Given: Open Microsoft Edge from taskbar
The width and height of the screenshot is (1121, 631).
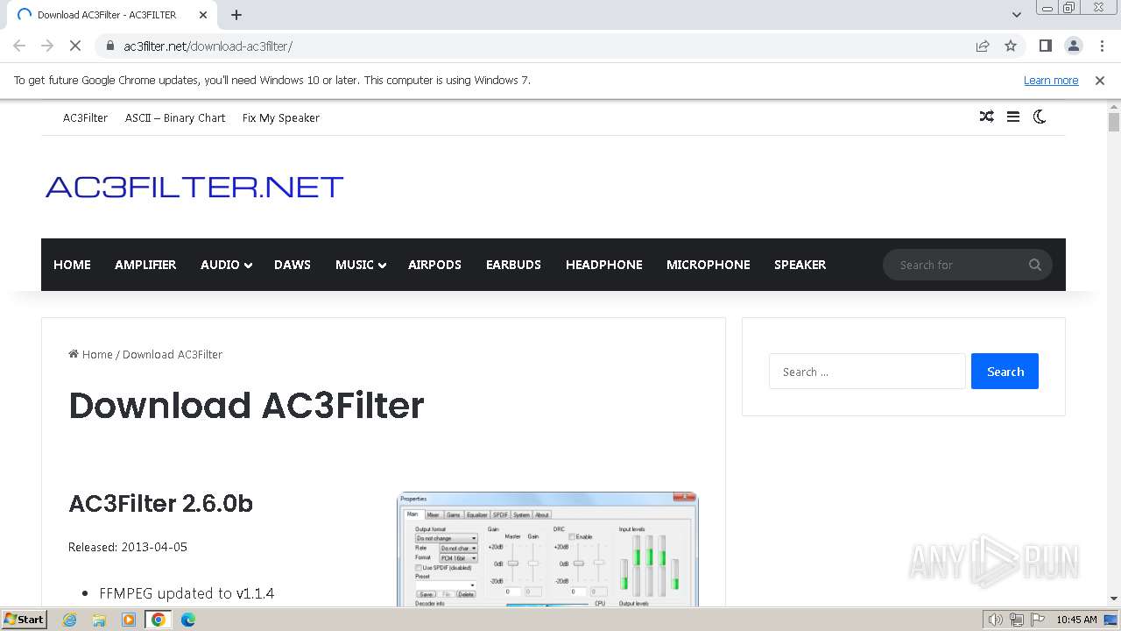Looking at the screenshot, I should (x=188, y=620).
